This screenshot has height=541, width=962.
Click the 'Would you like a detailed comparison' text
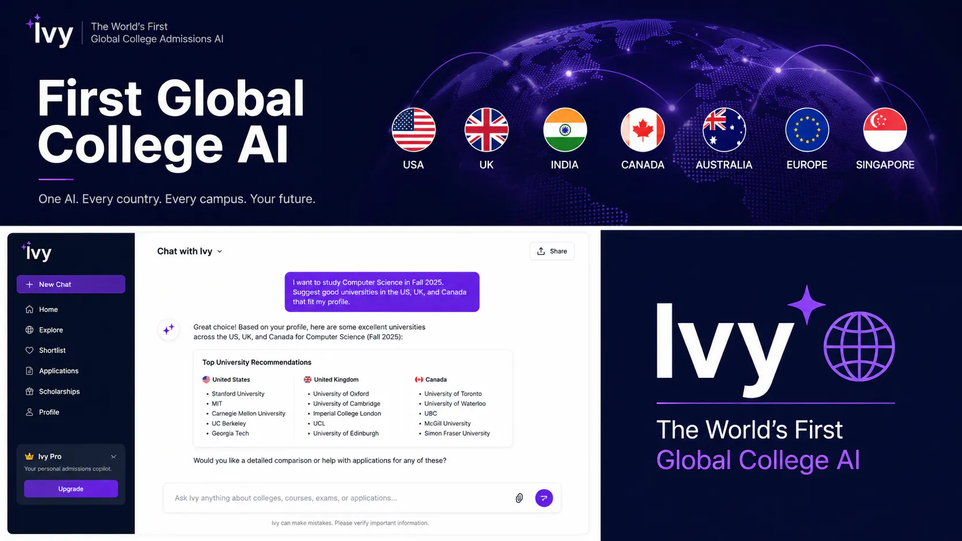(x=320, y=461)
